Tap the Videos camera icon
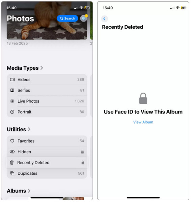Viewport: 191px width, 202px height. (x=12, y=79)
